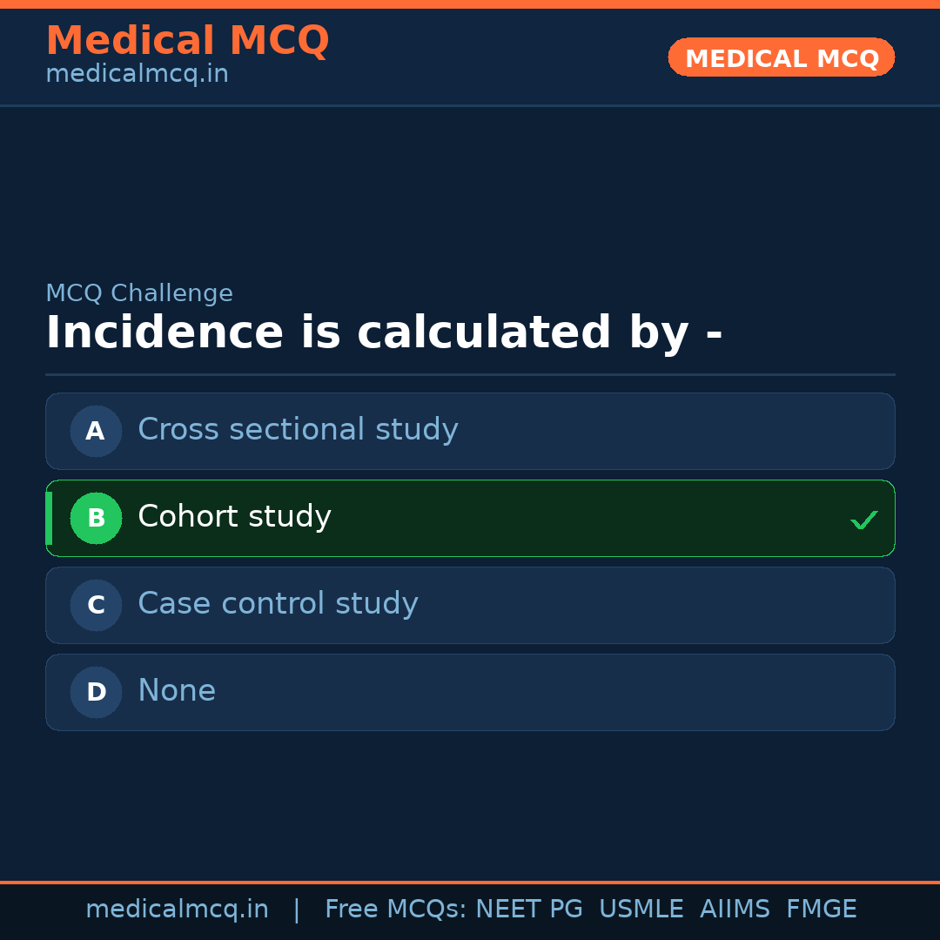Click the circular A option badge
940x940 pixels.
click(96, 431)
